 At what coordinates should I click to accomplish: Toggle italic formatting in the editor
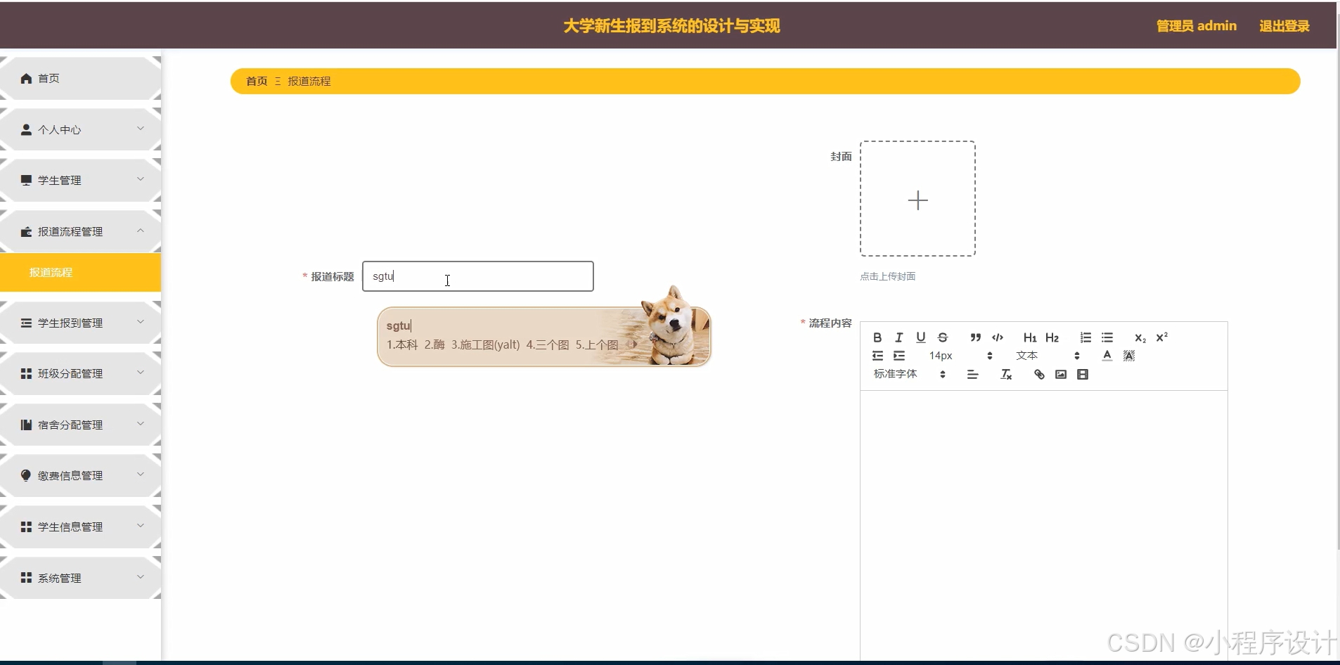pyautogui.click(x=898, y=337)
